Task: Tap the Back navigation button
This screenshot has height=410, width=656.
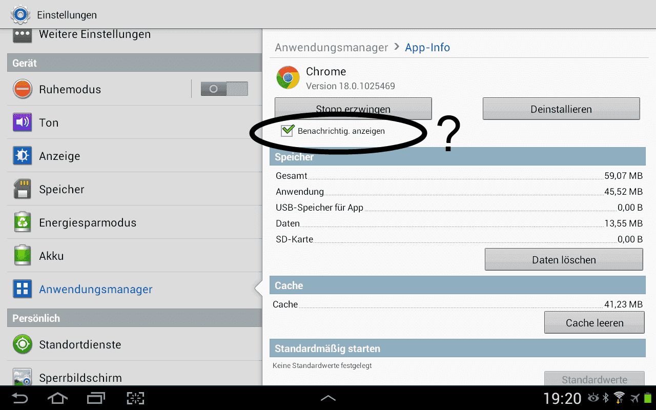Action: [20, 398]
